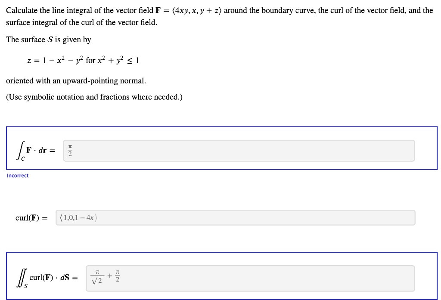Select the Incorrect feedback label

click(x=18, y=175)
